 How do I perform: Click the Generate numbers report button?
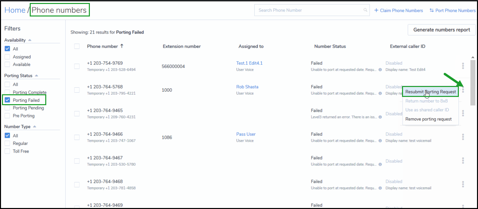tap(442, 30)
